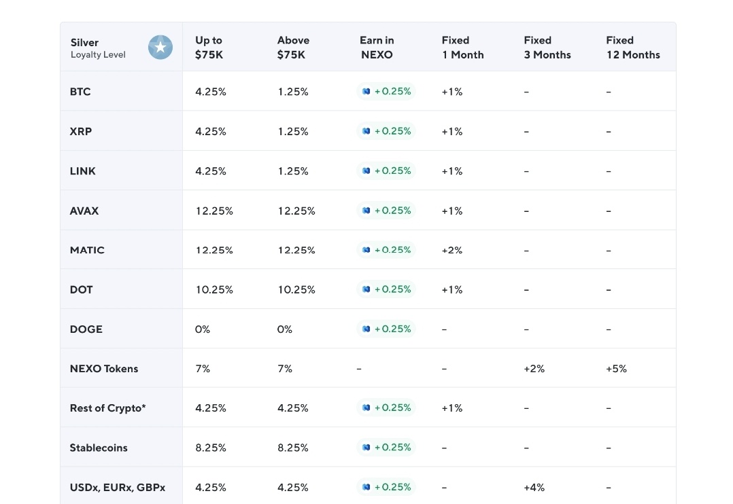
Task: Click the NEXO logo icon in LINK row
Action: pyautogui.click(x=366, y=171)
